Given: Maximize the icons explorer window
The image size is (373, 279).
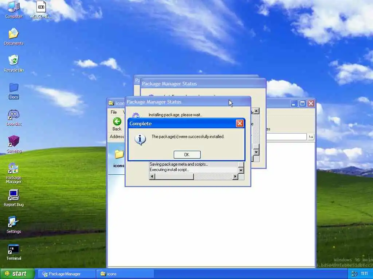Looking at the screenshot, I should (x=302, y=104).
